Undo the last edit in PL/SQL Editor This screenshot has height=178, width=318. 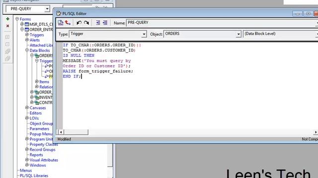click(79, 23)
